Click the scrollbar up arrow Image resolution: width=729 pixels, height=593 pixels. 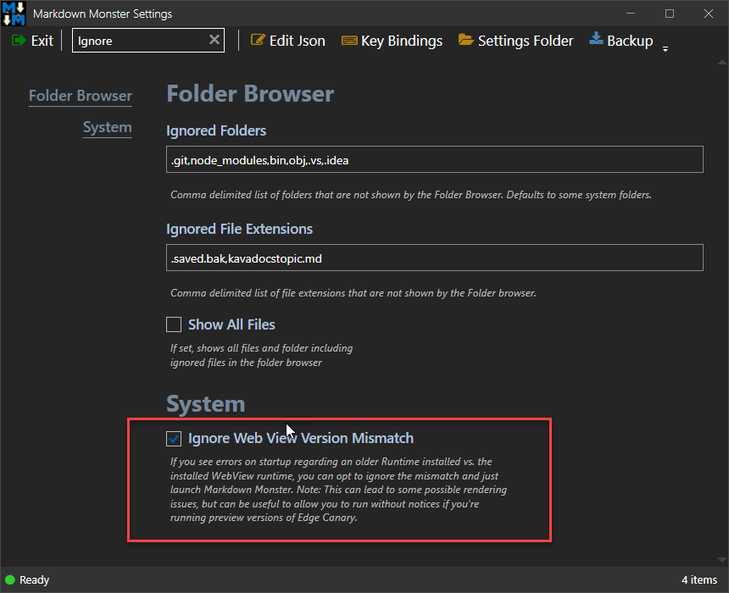pyautogui.click(x=721, y=62)
